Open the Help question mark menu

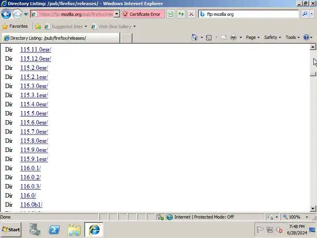308,37
